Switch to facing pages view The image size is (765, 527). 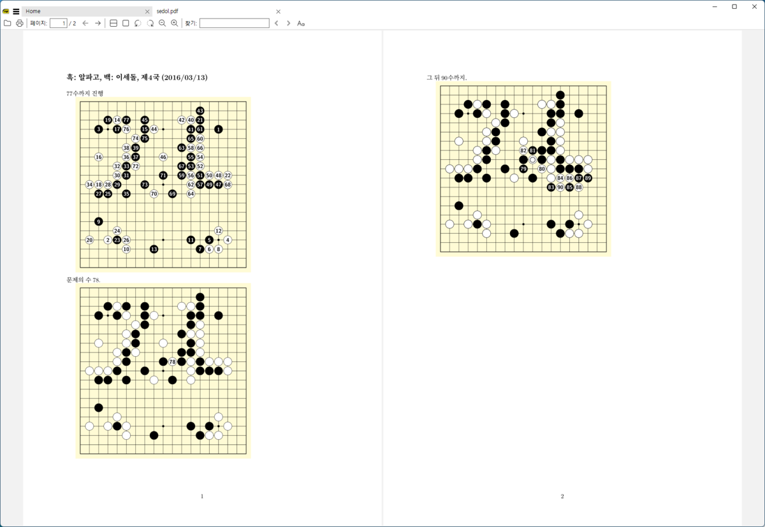(112, 22)
